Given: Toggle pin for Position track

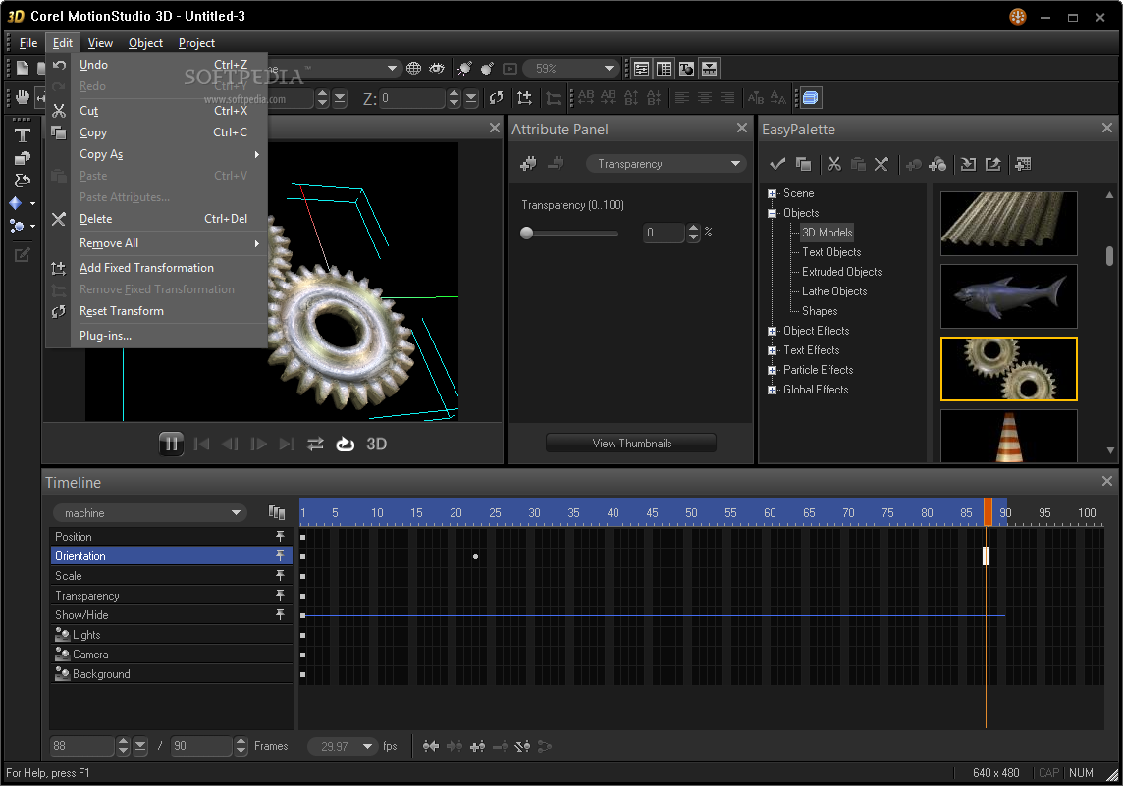Looking at the screenshot, I should [x=280, y=536].
